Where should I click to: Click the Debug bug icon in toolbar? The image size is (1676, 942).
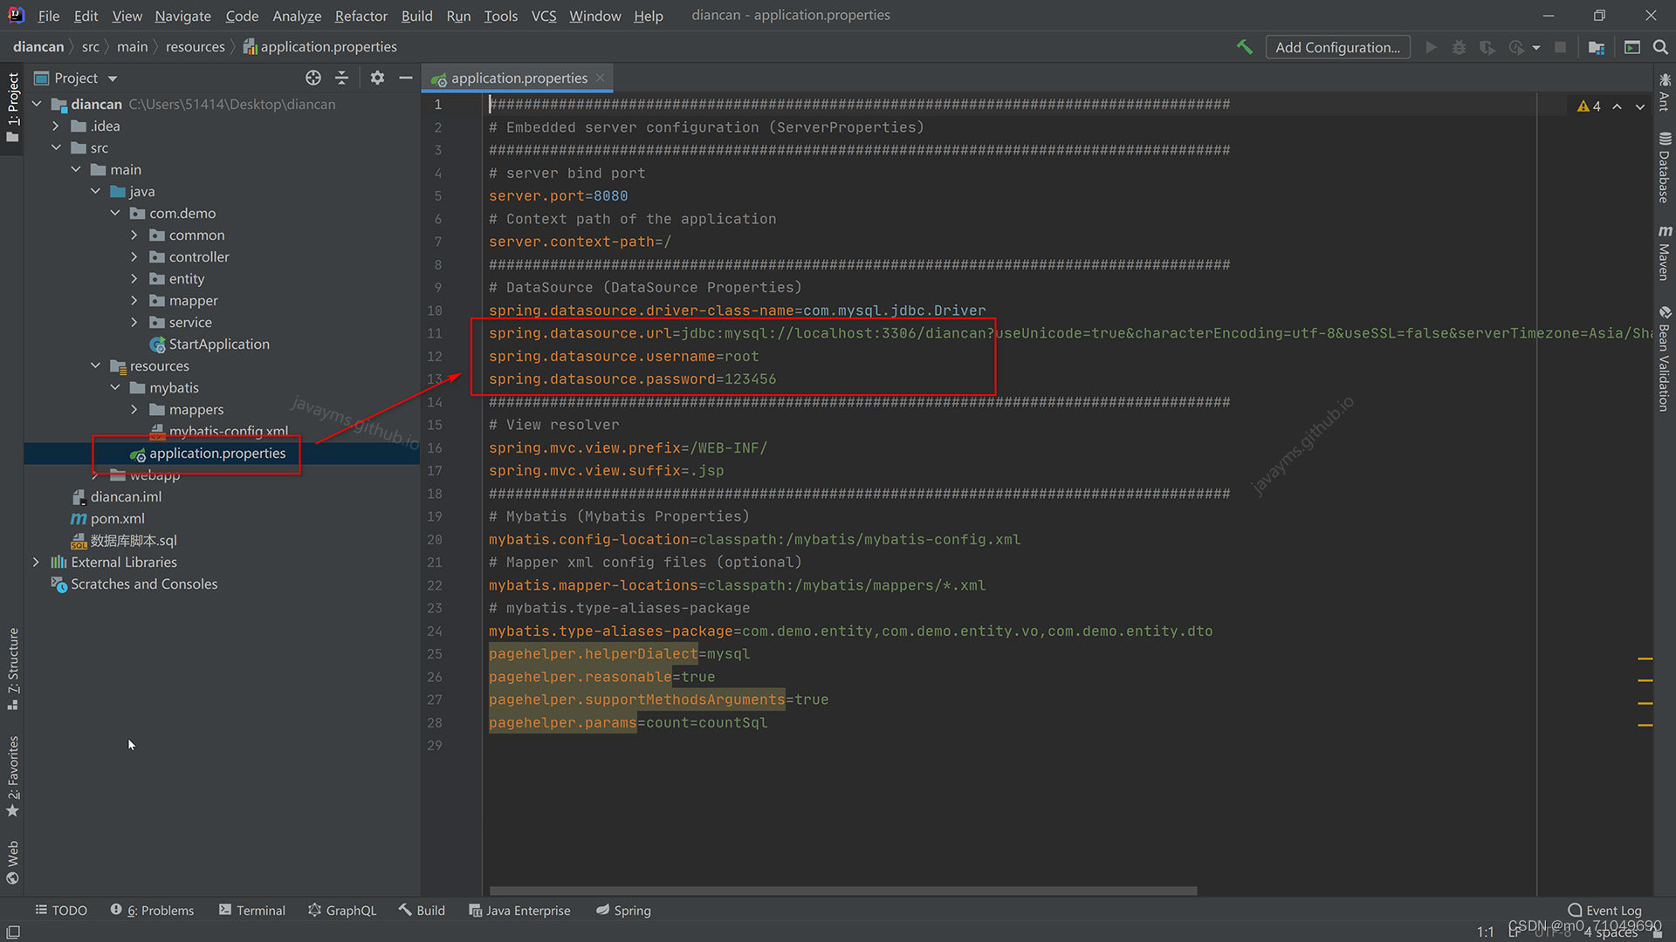click(x=1459, y=47)
